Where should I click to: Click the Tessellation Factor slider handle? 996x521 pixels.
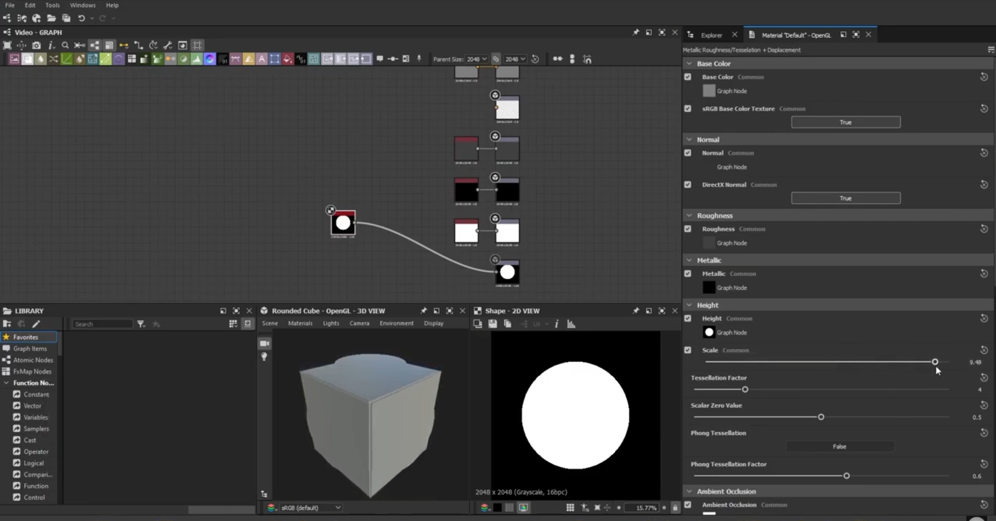click(745, 389)
